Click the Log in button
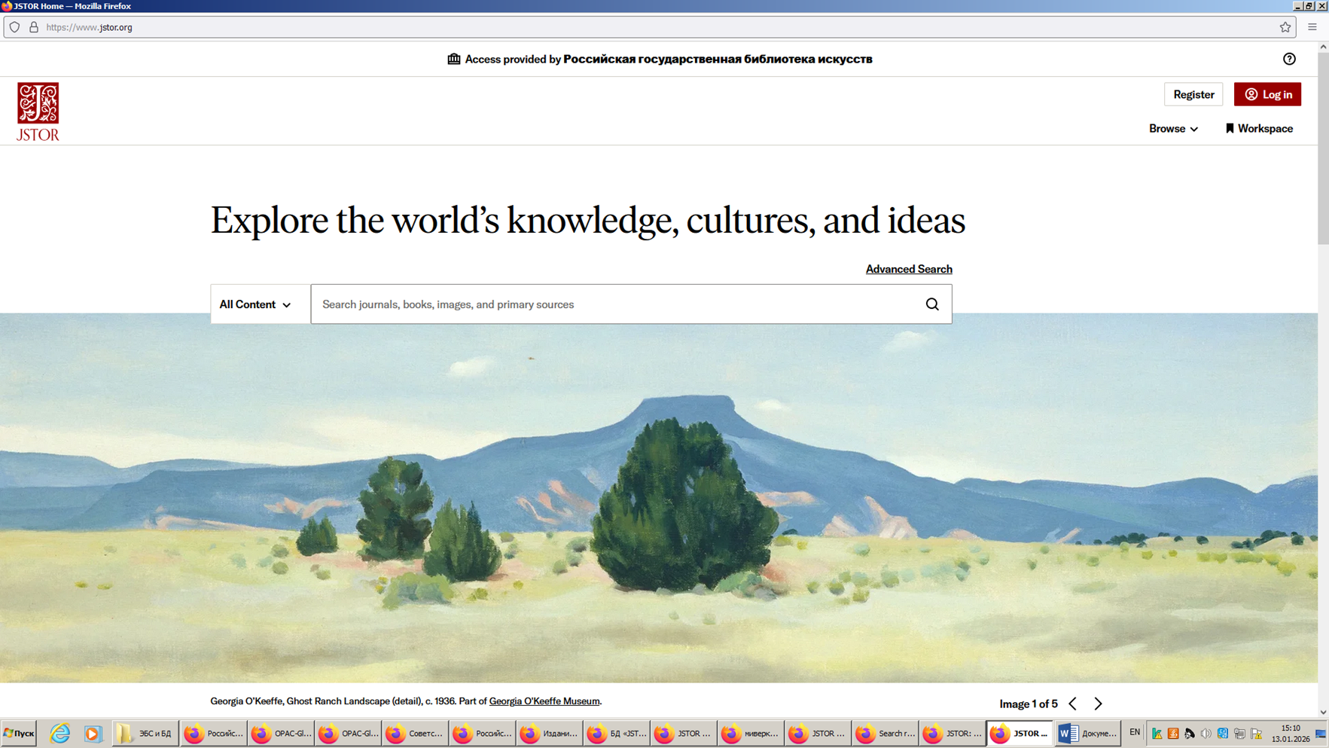The width and height of the screenshot is (1329, 748). pos(1267,94)
